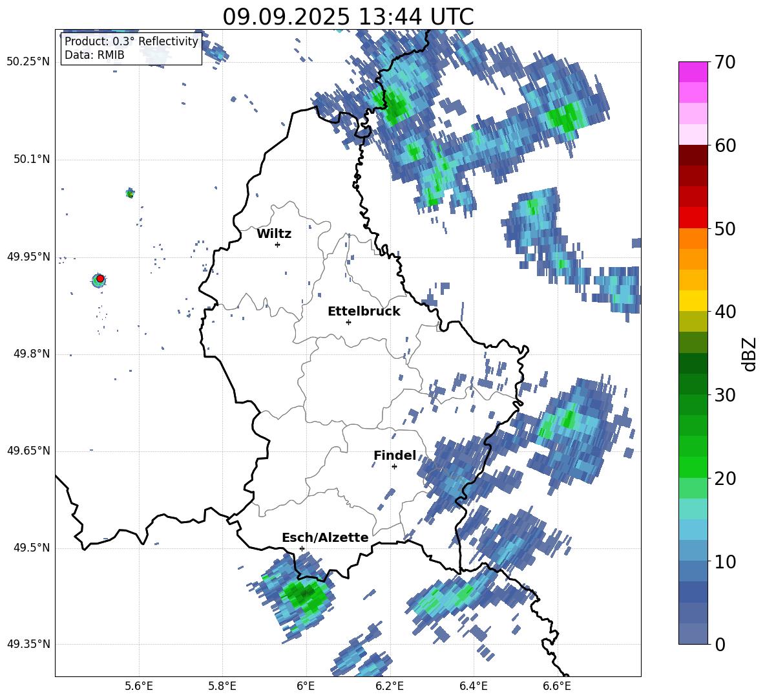Click the 0 tick on colorbar
The height and width of the screenshot is (699, 765).
[x=720, y=644]
